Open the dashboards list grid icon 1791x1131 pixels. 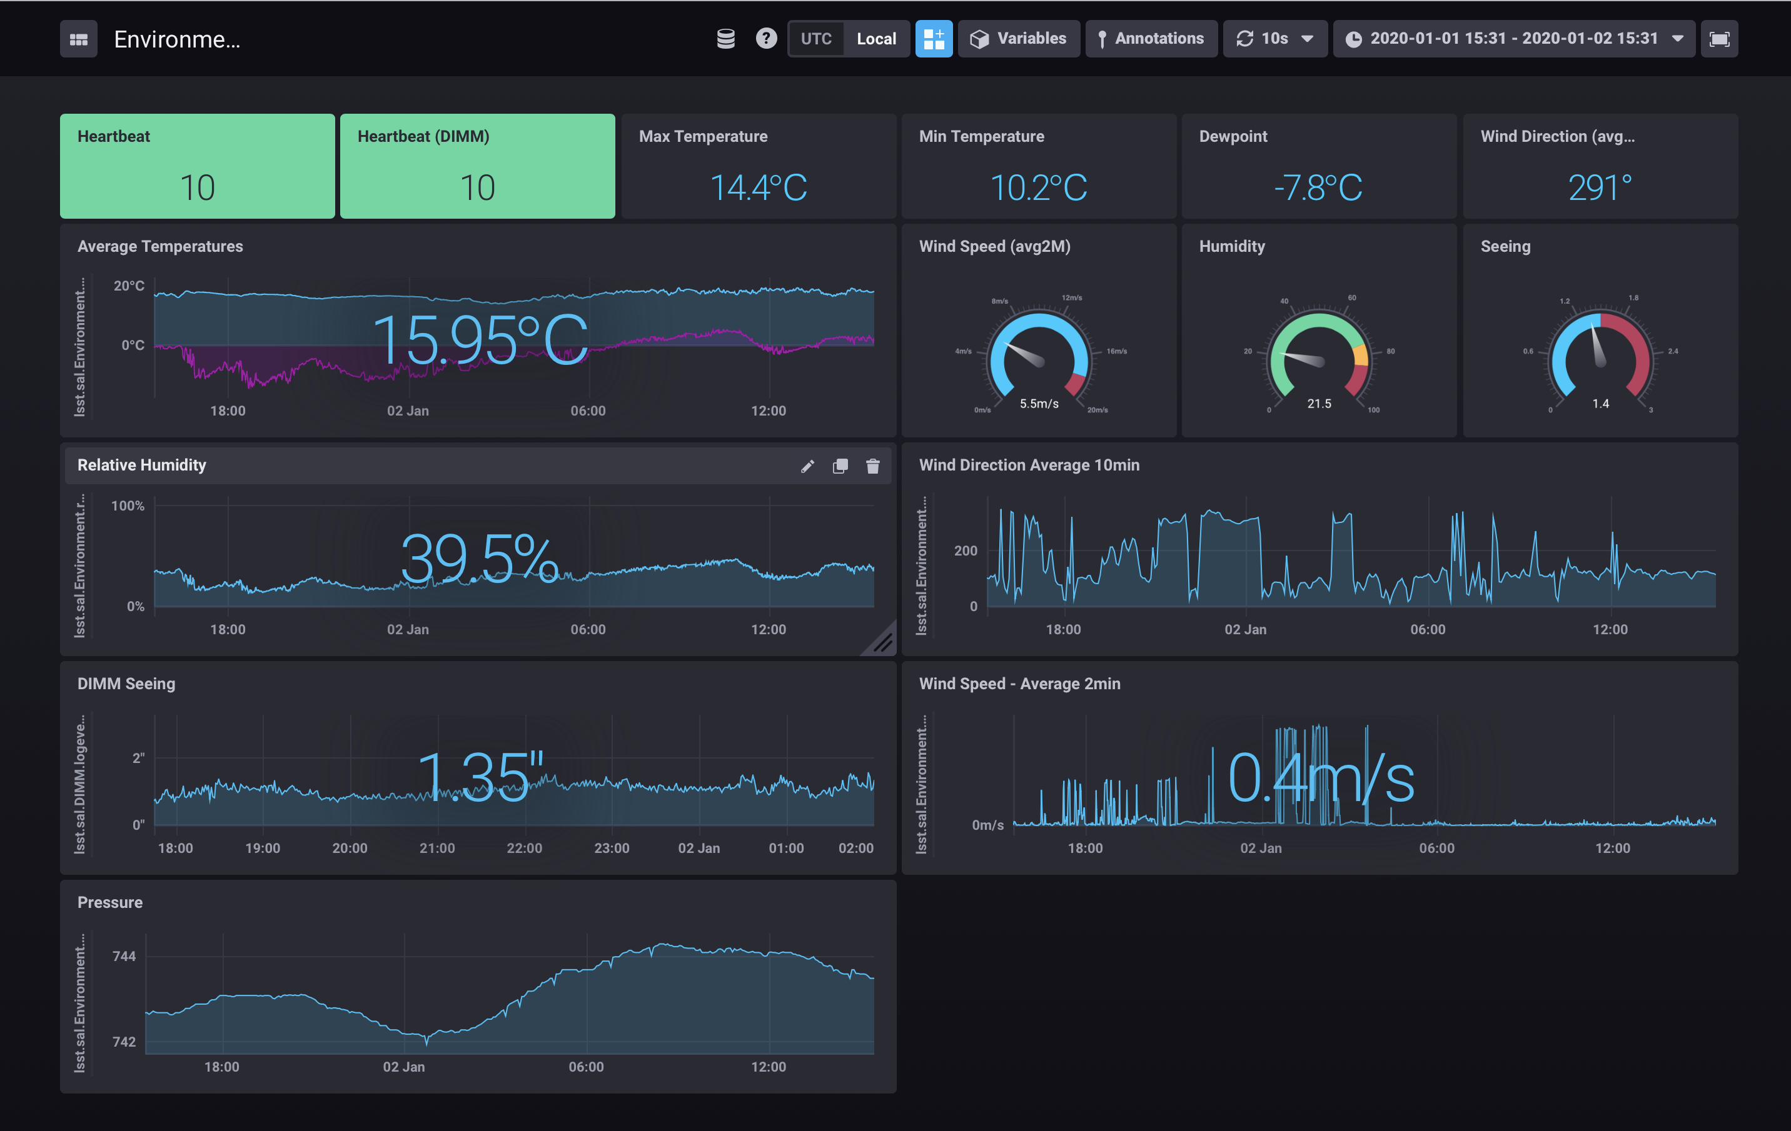click(x=78, y=39)
